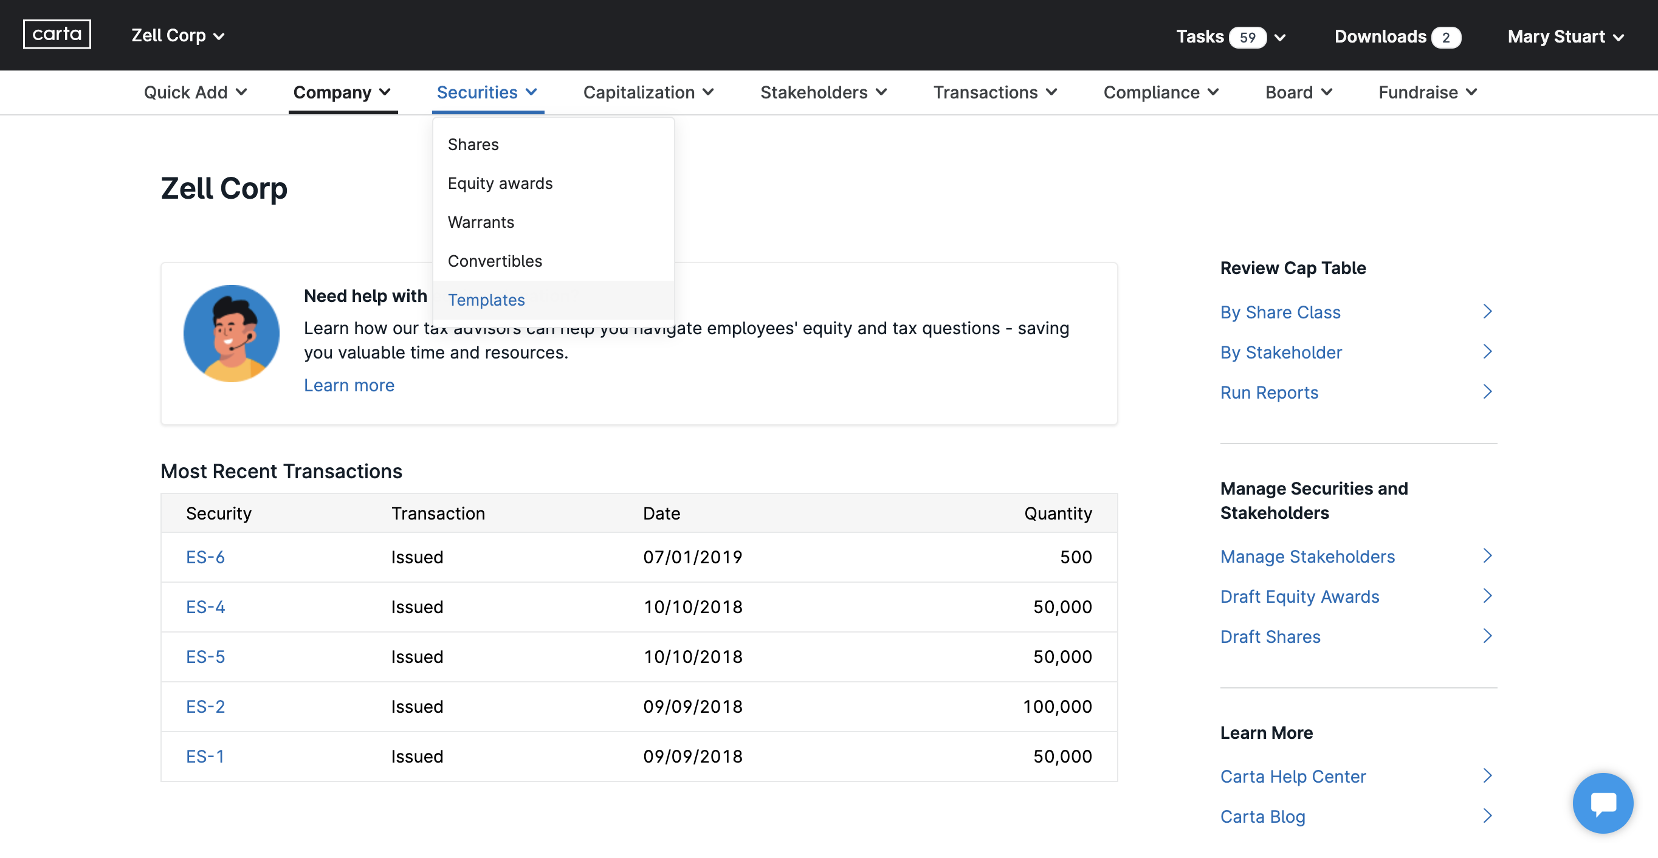Click the arrow next to By Stakeholder

click(x=1487, y=351)
